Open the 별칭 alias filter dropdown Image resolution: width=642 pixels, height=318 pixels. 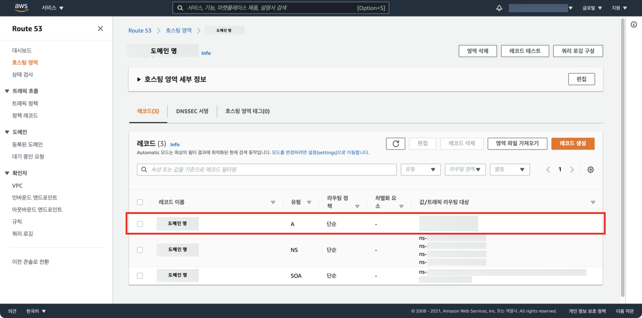point(510,170)
